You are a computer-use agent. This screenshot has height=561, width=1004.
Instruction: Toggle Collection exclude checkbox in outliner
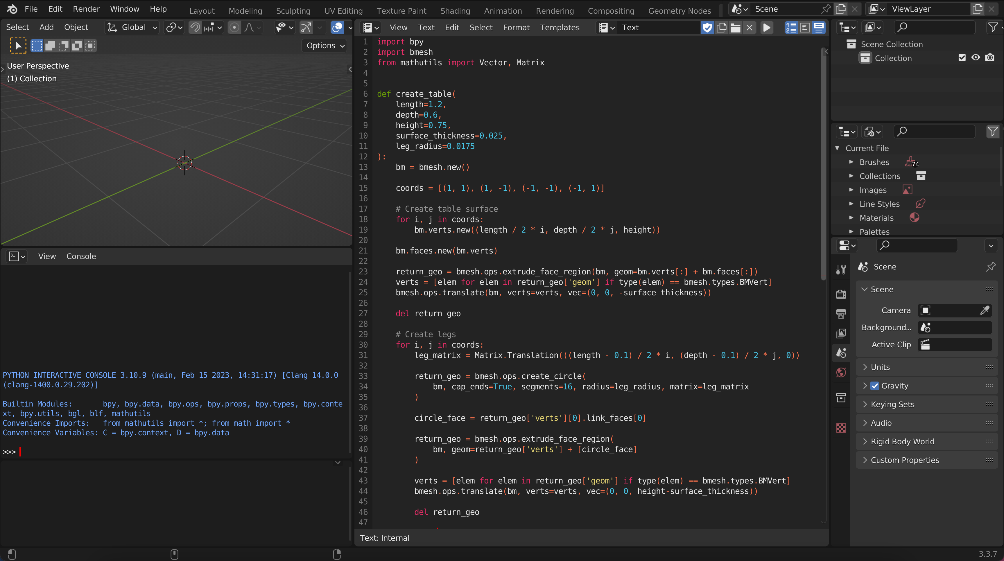pyautogui.click(x=962, y=58)
